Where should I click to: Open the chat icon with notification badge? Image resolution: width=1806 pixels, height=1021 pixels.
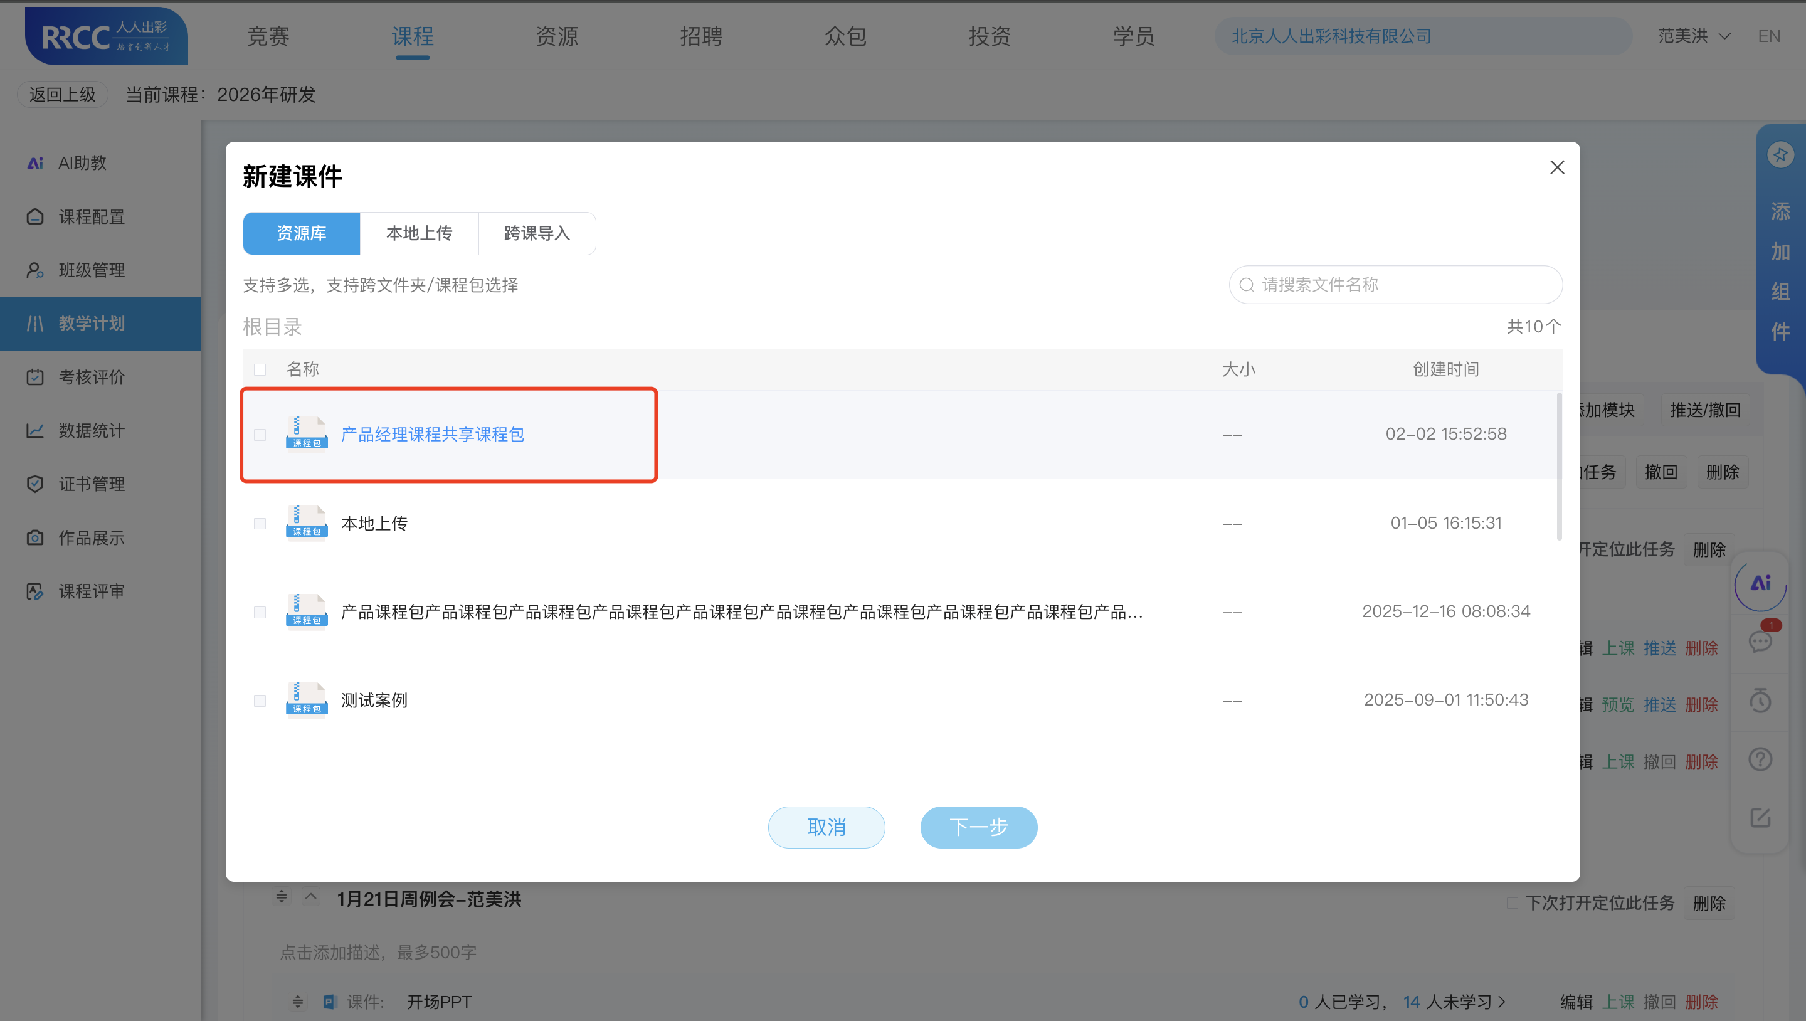[x=1760, y=642]
